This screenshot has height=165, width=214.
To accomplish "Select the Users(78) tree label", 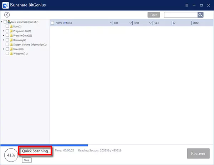I will pyautogui.click(x=19, y=49).
